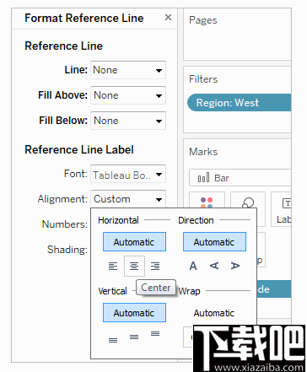Open the Line dropdown

coord(128,70)
